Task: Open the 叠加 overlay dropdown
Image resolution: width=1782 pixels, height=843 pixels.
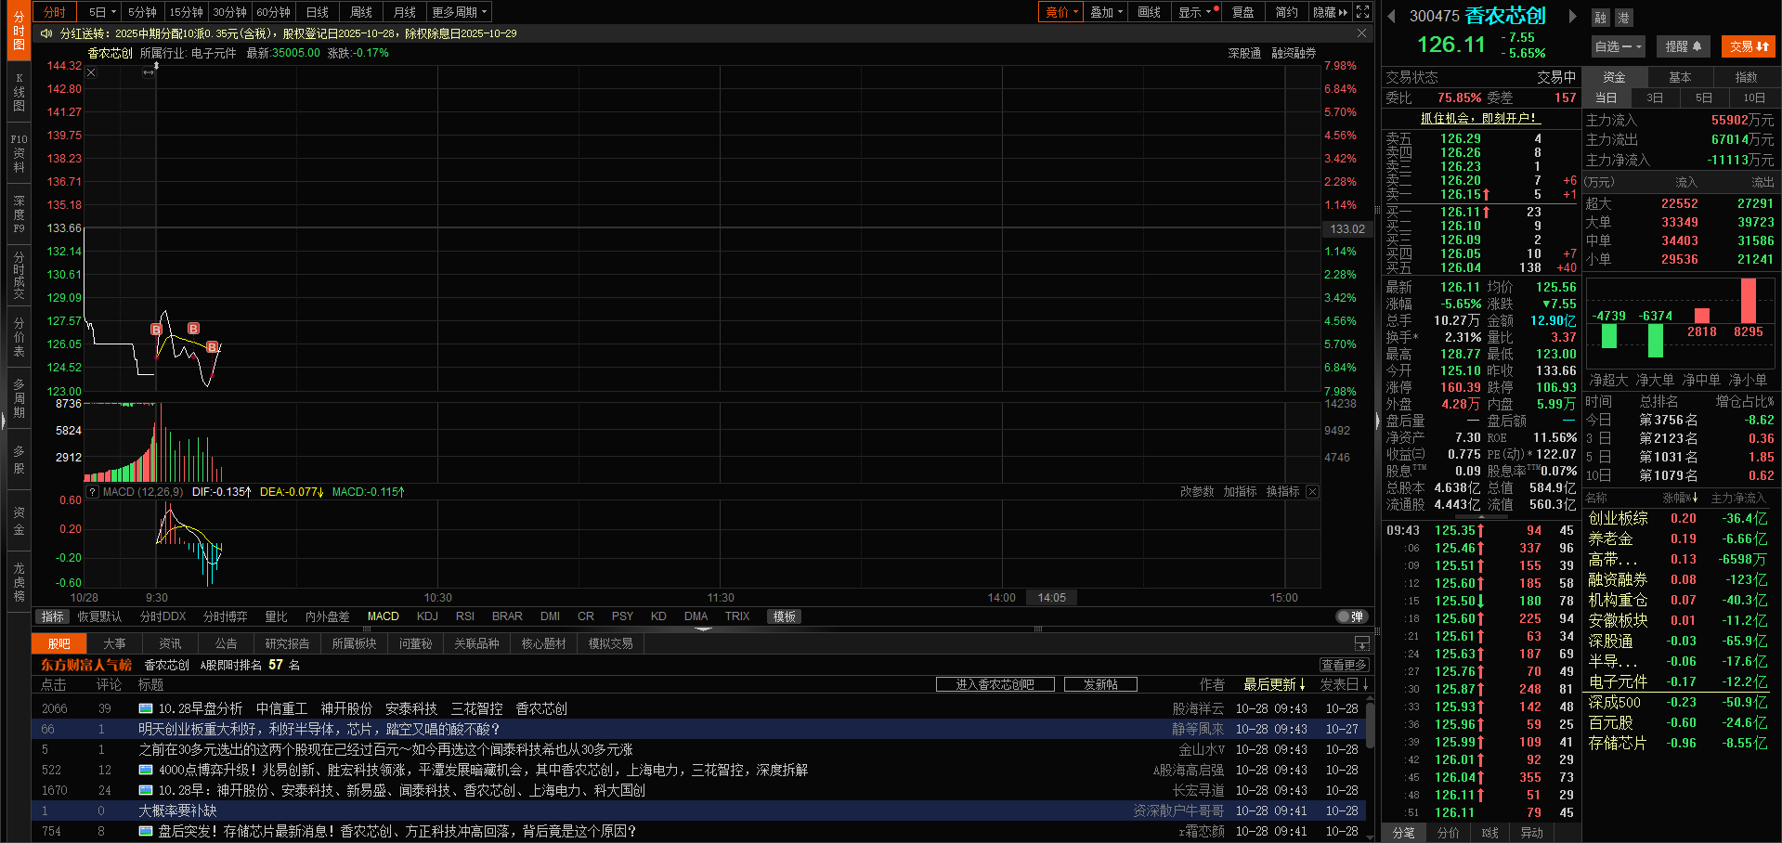Action: point(1106,12)
